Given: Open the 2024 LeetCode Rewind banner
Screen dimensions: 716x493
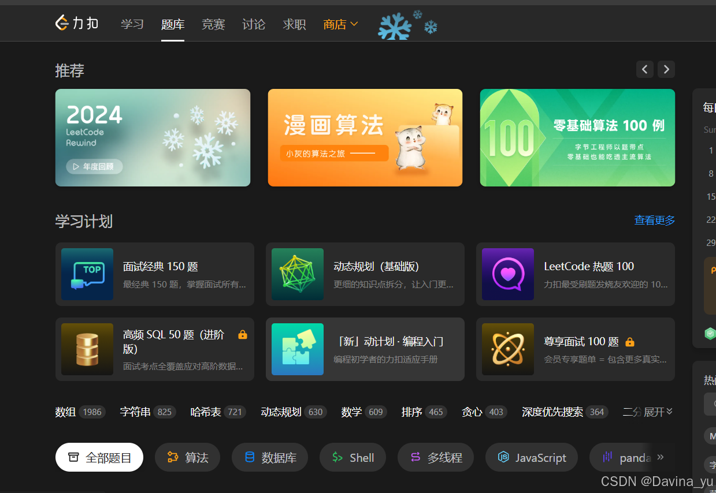Looking at the screenshot, I should pos(153,137).
